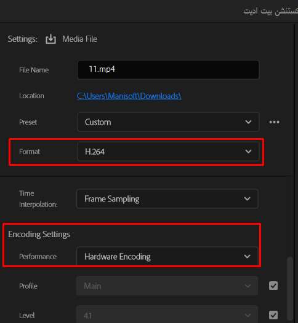Click the Preset dropdown chevron arrow
This screenshot has width=298, height=323.
tap(248, 122)
